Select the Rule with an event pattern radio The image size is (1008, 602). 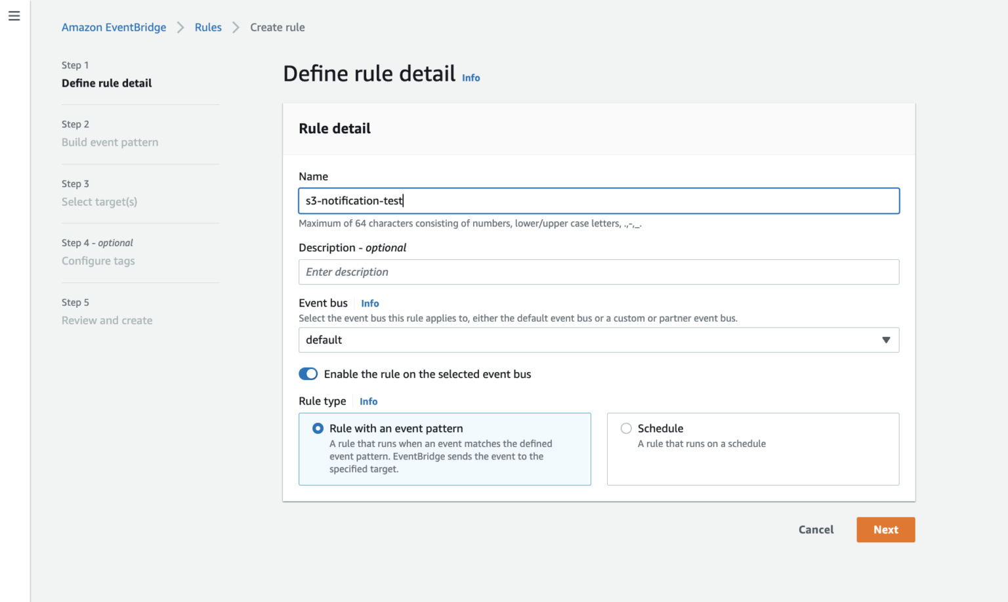click(318, 428)
